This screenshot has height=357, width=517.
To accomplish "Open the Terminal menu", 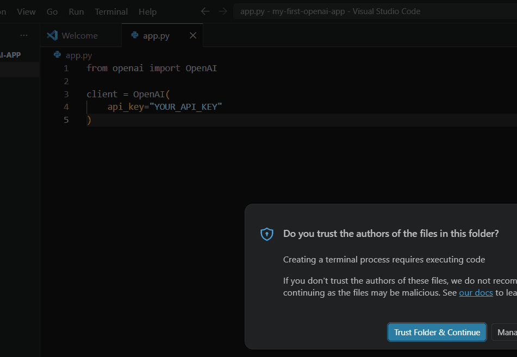I will point(111,12).
